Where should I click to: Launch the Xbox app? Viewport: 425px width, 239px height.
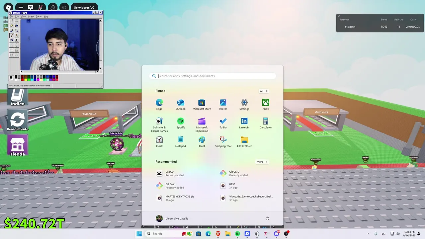pos(266,104)
